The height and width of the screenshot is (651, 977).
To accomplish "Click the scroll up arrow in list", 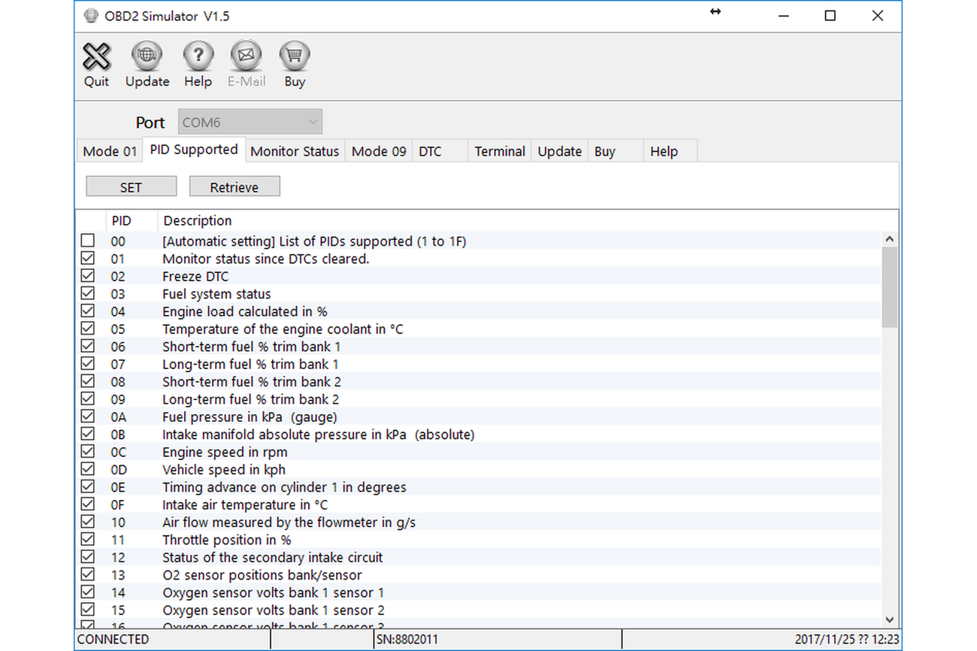I will point(890,240).
